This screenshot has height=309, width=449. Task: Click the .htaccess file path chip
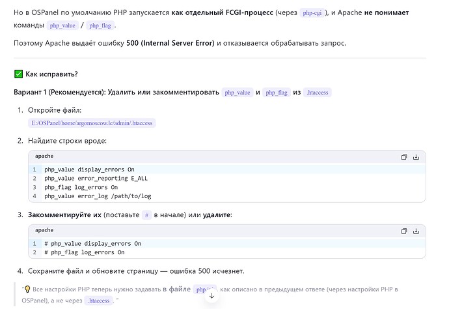point(92,123)
